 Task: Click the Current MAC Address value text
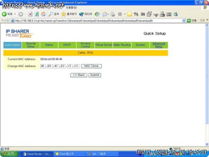click(51, 59)
